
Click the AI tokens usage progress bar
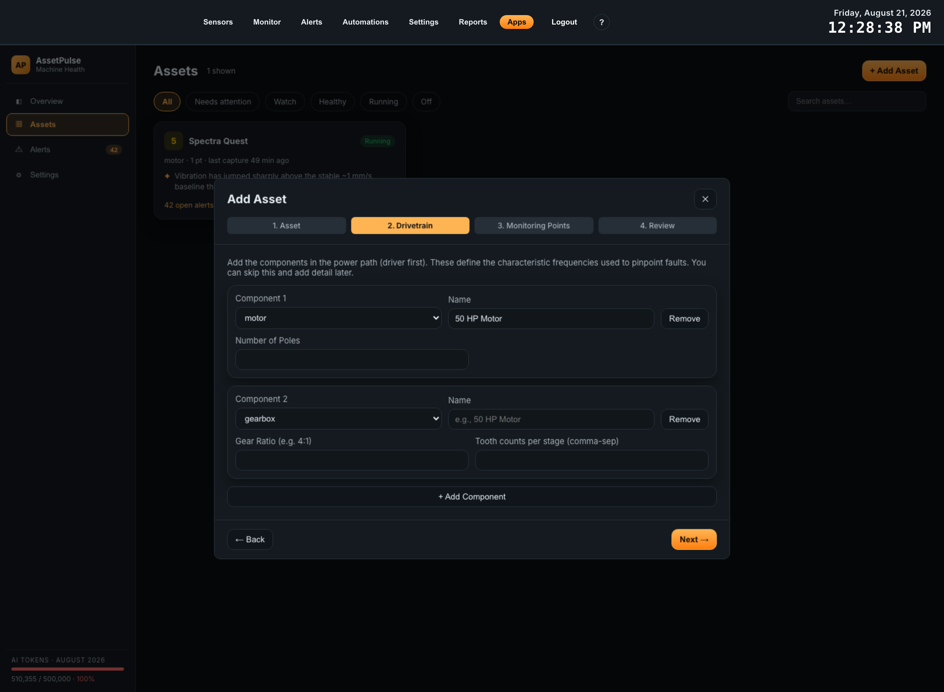tap(67, 669)
